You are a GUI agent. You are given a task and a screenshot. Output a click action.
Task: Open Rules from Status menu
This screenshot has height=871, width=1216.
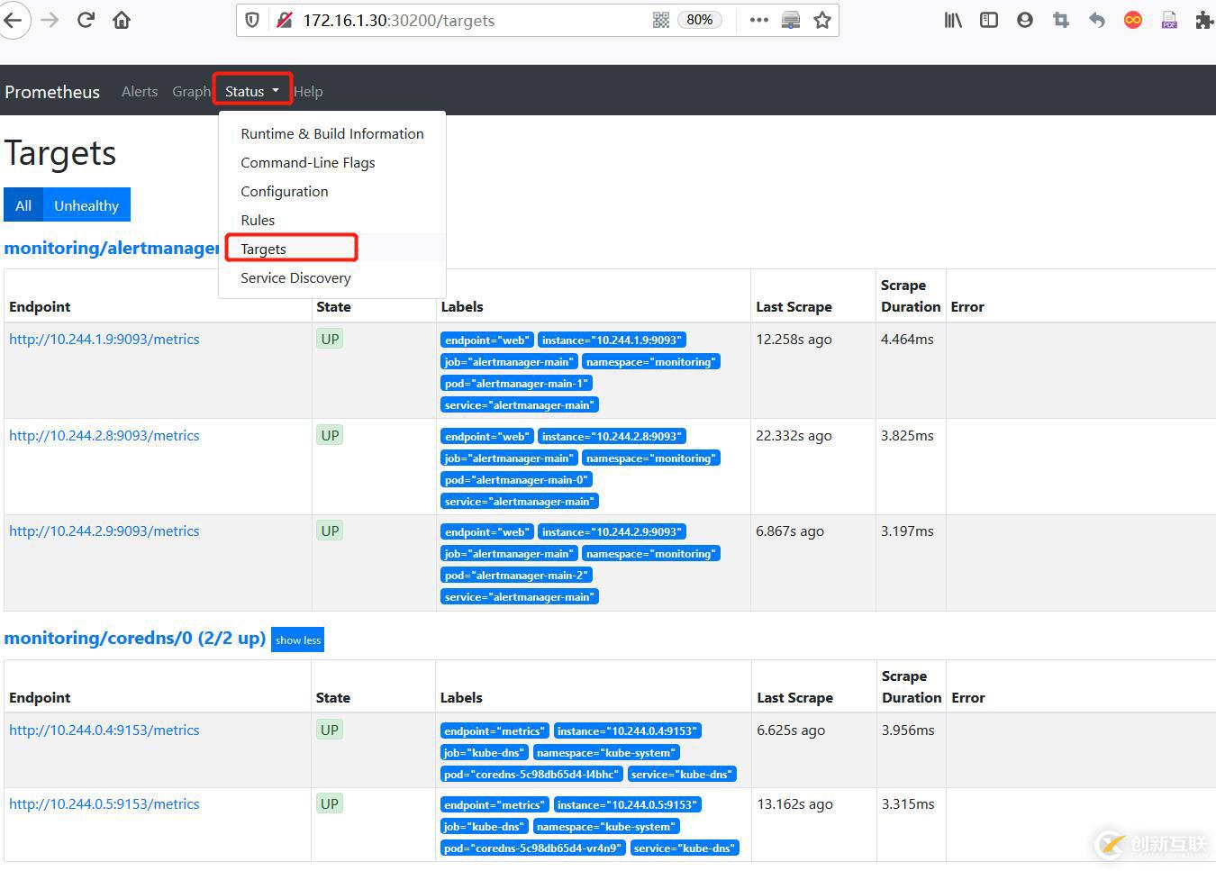click(331, 220)
